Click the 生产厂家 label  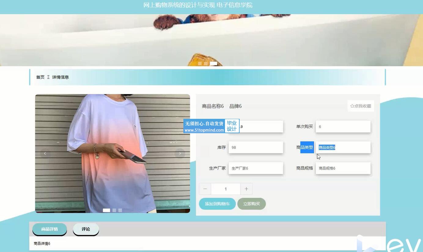coord(217,168)
